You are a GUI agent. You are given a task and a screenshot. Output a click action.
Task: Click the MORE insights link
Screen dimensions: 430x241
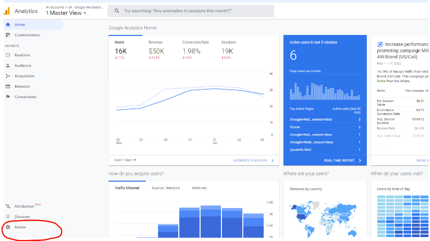[423, 160]
